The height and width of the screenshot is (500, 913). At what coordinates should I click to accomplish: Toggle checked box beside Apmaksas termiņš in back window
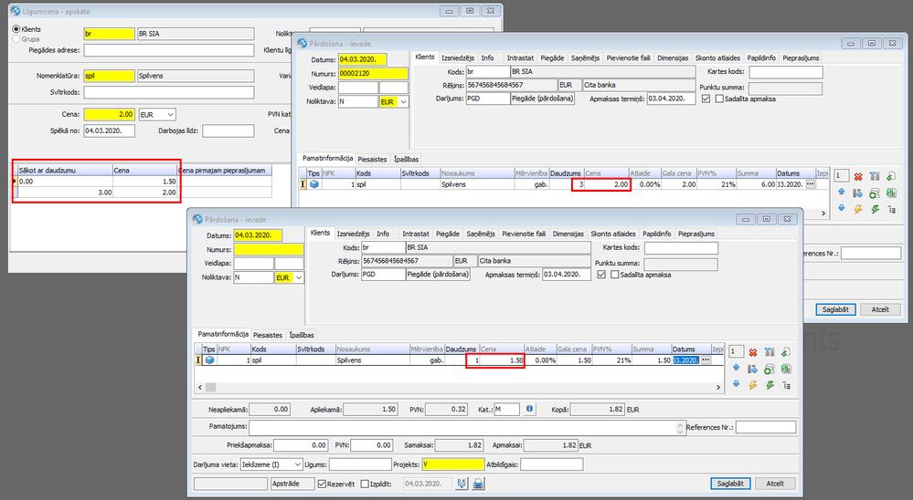[x=706, y=99]
